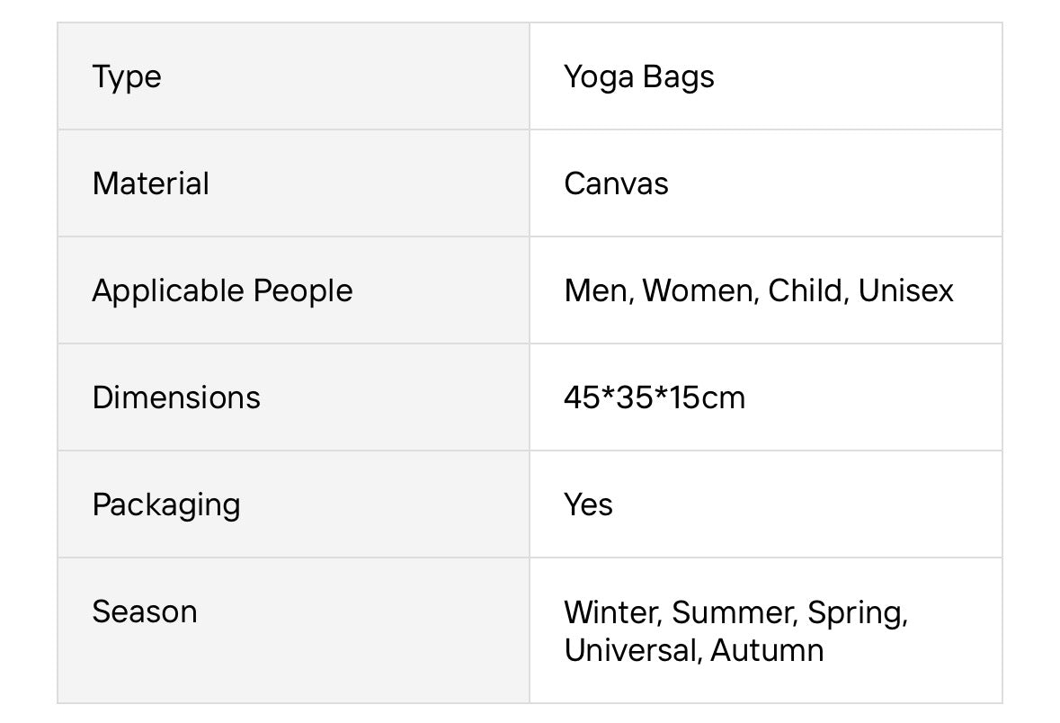Click the Dimensions label
Viewport: 1060px width, 723px height.
pyautogui.click(x=176, y=397)
